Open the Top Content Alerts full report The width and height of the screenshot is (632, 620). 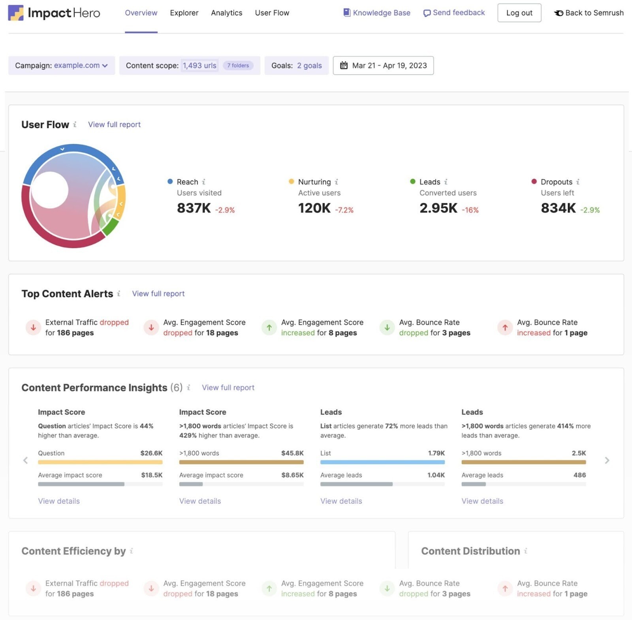coord(158,294)
